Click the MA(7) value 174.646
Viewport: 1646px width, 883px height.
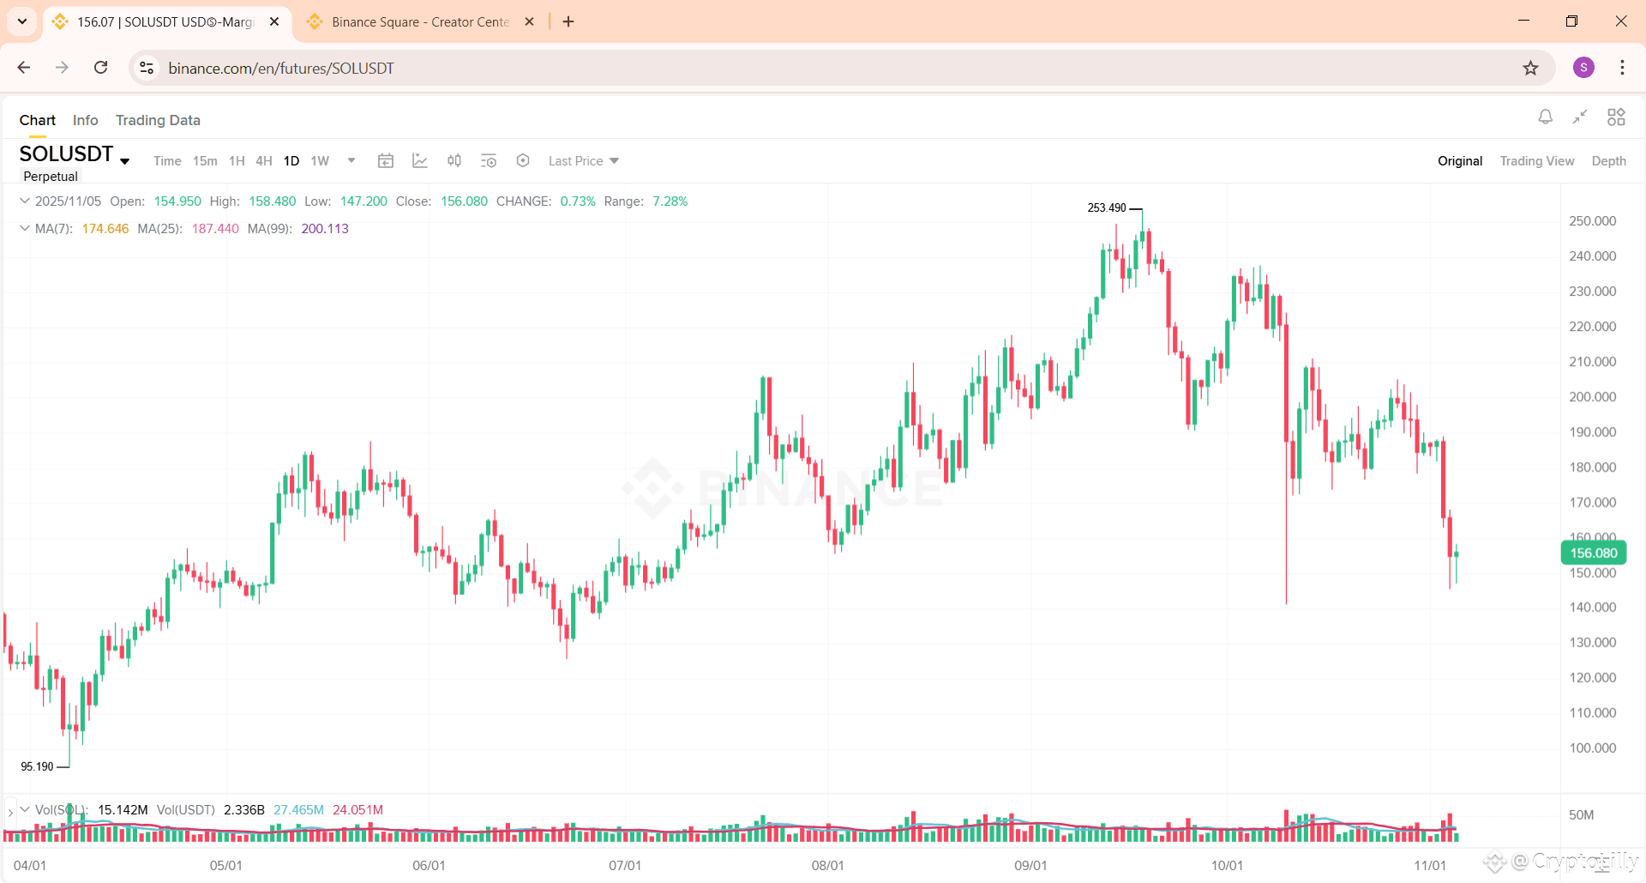click(x=105, y=228)
